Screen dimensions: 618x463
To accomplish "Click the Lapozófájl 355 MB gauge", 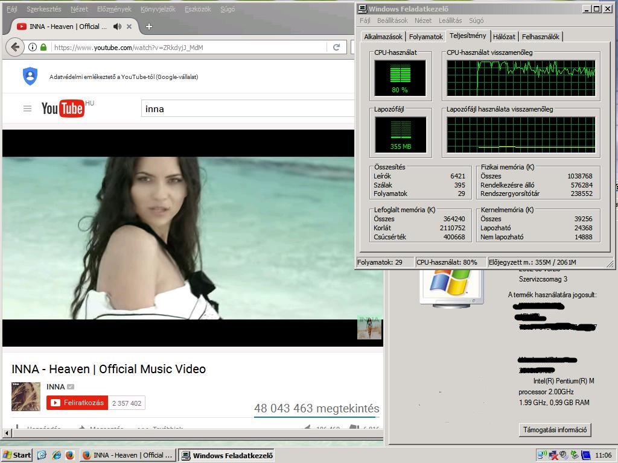I will (400, 134).
